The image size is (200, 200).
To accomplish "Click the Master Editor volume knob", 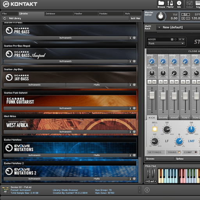I will coord(161,16).
